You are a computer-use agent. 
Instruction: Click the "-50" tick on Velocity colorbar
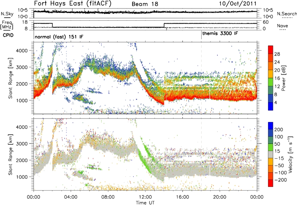pyautogui.click(x=279, y=165)
